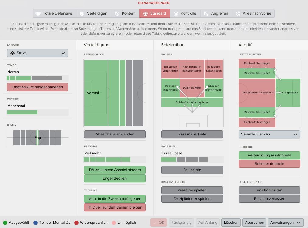Open the Dynamik Strikt dropdown
Viewport: 308px width, 228px height.
coord(37,53)
